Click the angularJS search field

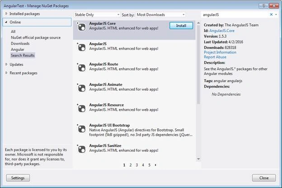click(x=235, y=15)
